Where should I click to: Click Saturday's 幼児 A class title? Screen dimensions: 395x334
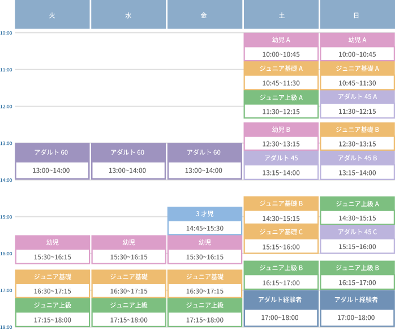[281, 40]
